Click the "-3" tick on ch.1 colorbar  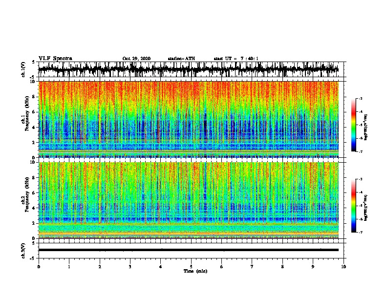361,99
